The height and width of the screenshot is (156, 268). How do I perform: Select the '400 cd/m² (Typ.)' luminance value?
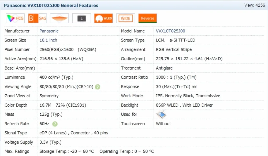point(56,77)
